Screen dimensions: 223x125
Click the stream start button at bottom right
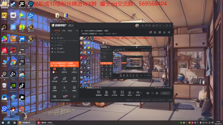[165, 93]
